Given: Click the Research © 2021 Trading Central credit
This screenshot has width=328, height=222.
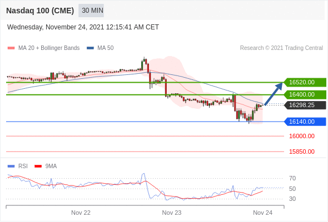Looking at the screenshot, I should [x=281, y=48].
